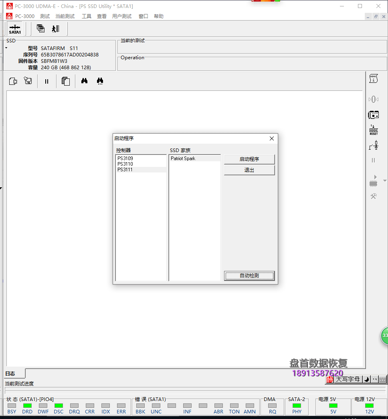
Task: Open the 工具 menu
Action: (x=87, y=16)
